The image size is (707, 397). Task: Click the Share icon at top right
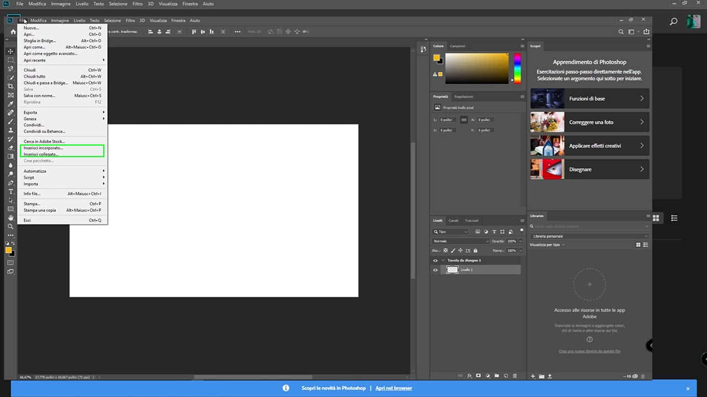[x=646, y=31]
